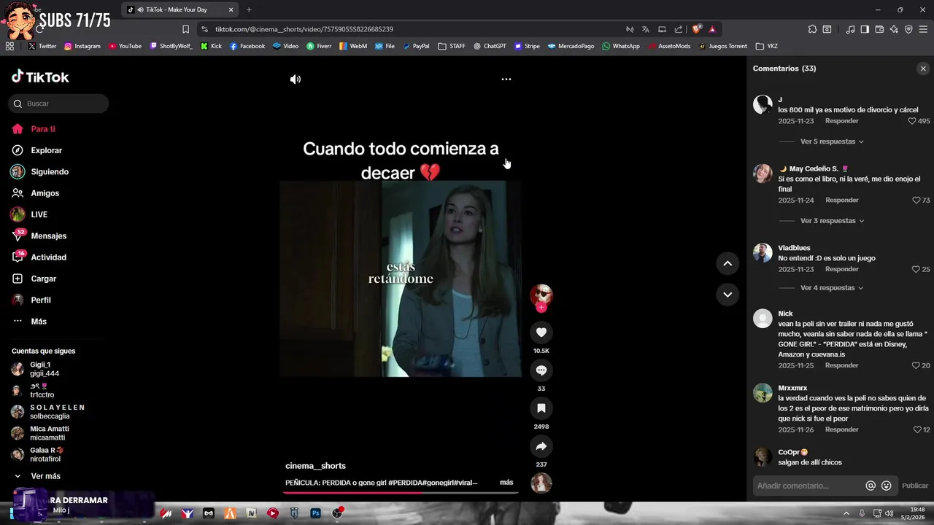Screen dimensions: 934x525
Task: Open the browser hamburger main menu
Action: tap(923, 29)
